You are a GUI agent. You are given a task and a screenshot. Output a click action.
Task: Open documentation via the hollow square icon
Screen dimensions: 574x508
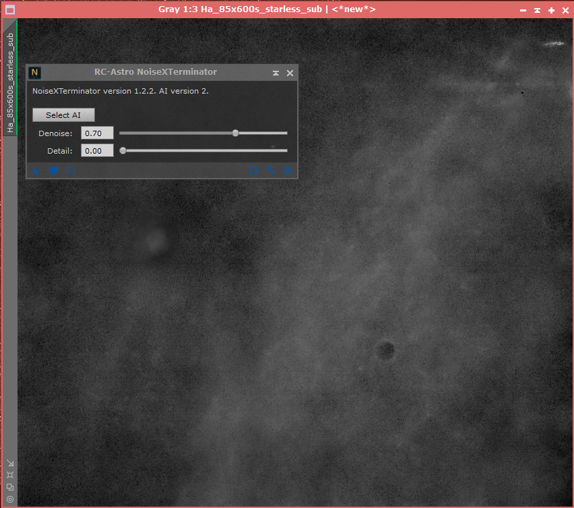(254, 170)
